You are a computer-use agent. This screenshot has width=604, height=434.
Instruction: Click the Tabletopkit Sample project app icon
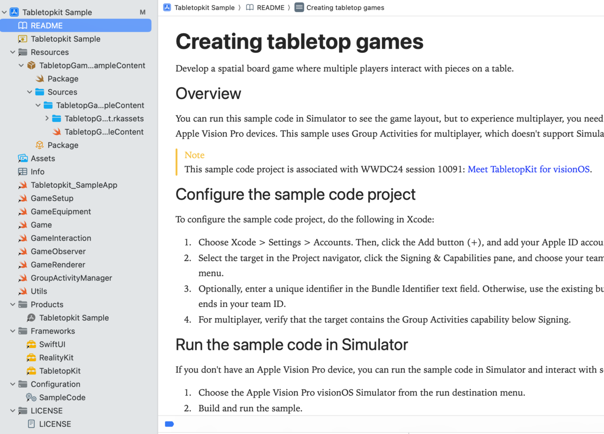click(x=14, y=12)
